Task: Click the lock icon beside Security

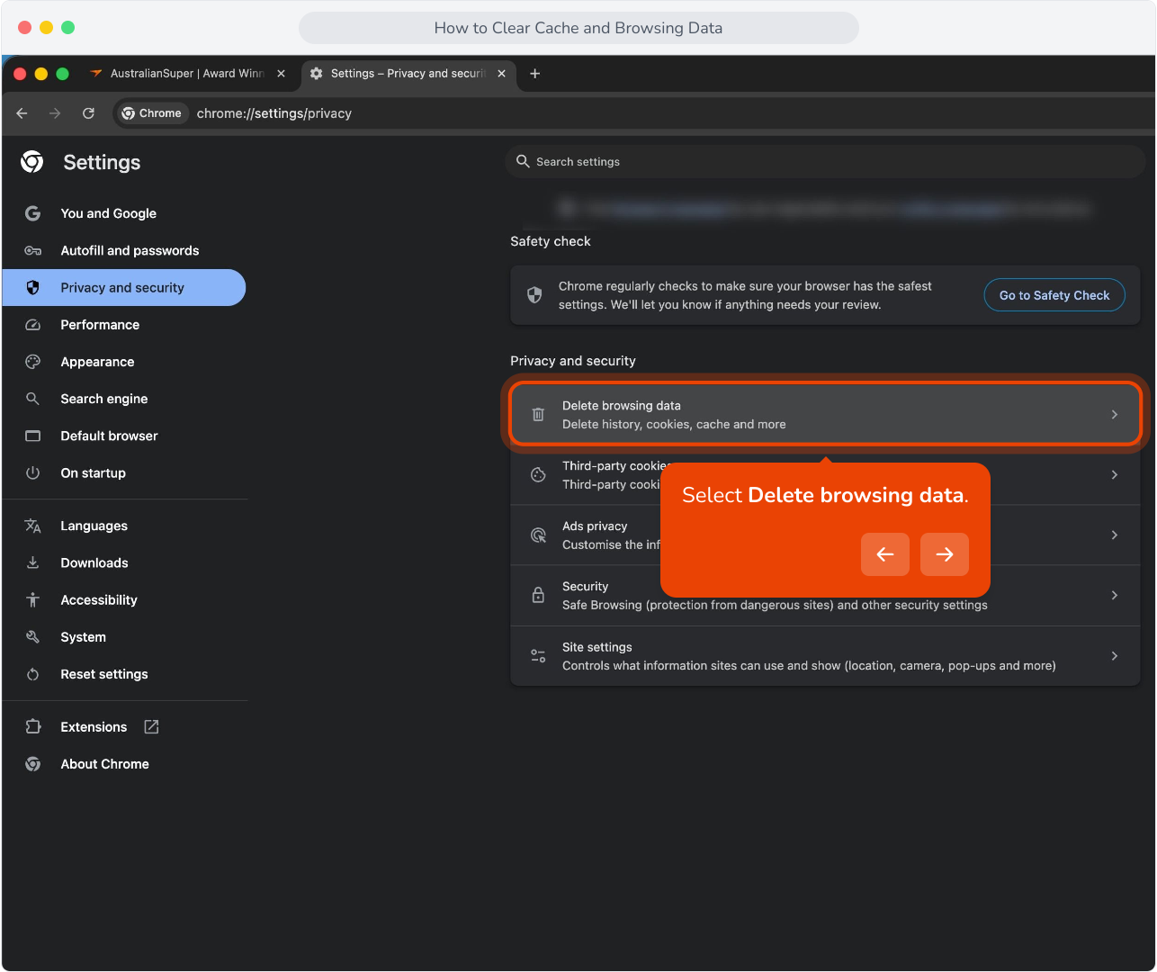Action: coord(538,595)
